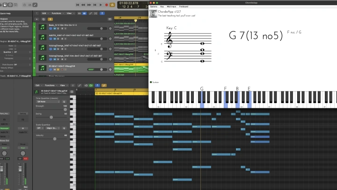Mute track 3 VoicingChange
The width and height of the screenshot is (337, 190).
click(55, 49)
